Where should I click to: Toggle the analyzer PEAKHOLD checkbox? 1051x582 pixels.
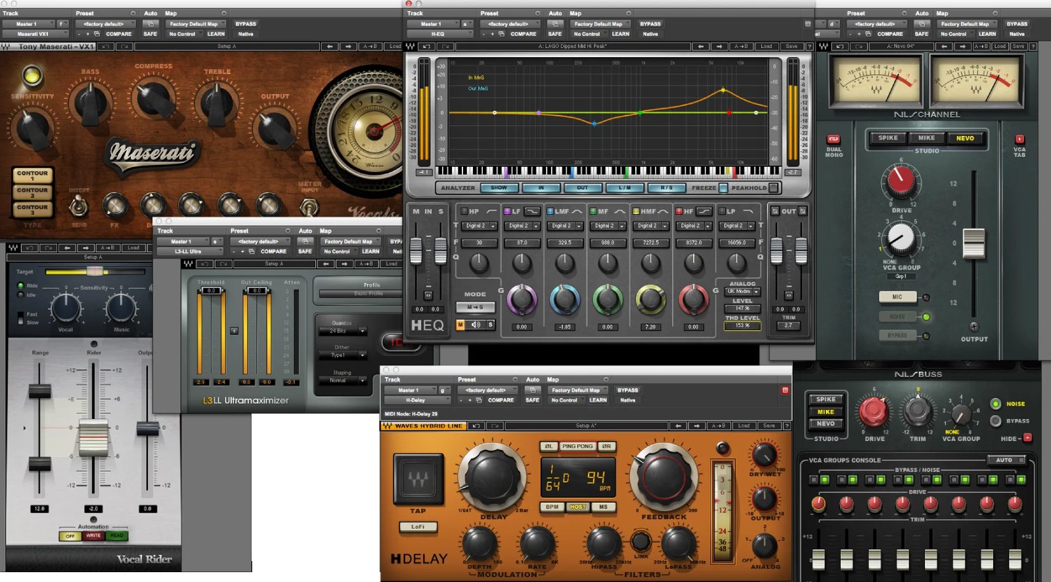coord(773,188)
